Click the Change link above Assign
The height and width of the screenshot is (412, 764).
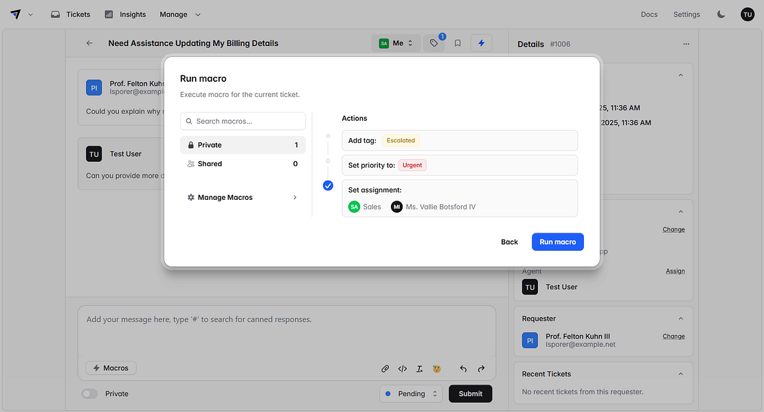[x=673, y=229]
